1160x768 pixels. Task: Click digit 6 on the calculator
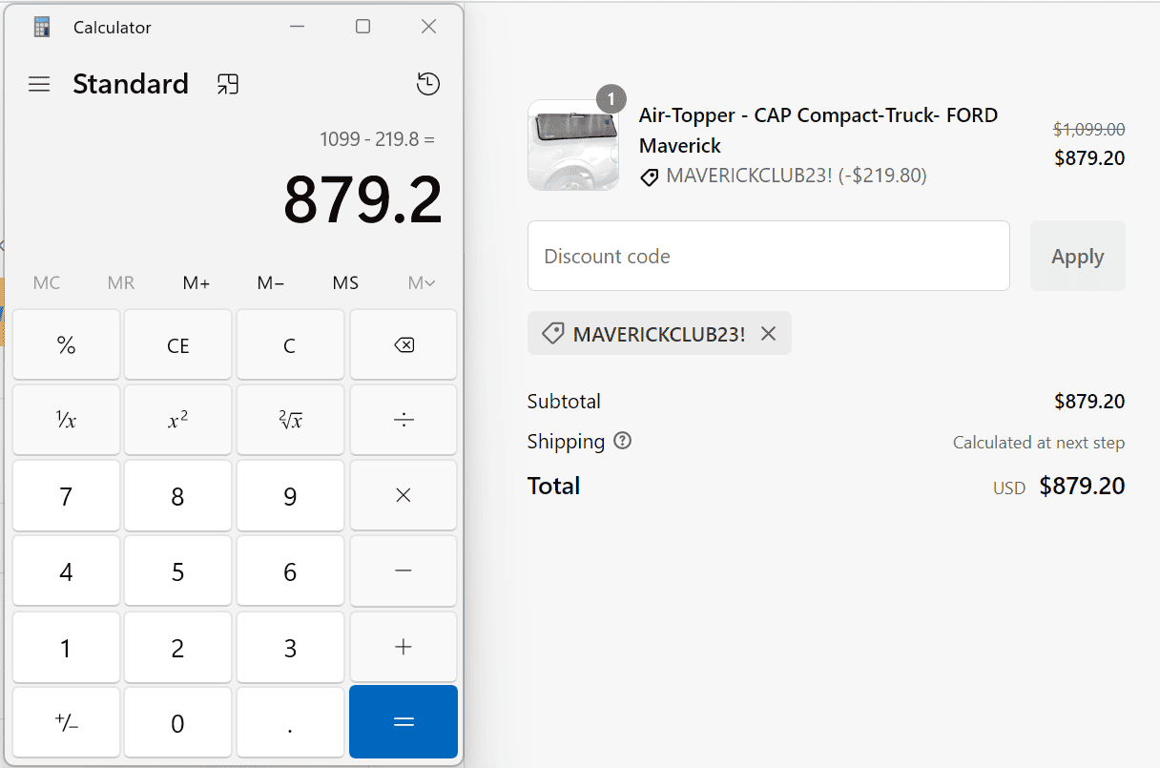(290, 571)
